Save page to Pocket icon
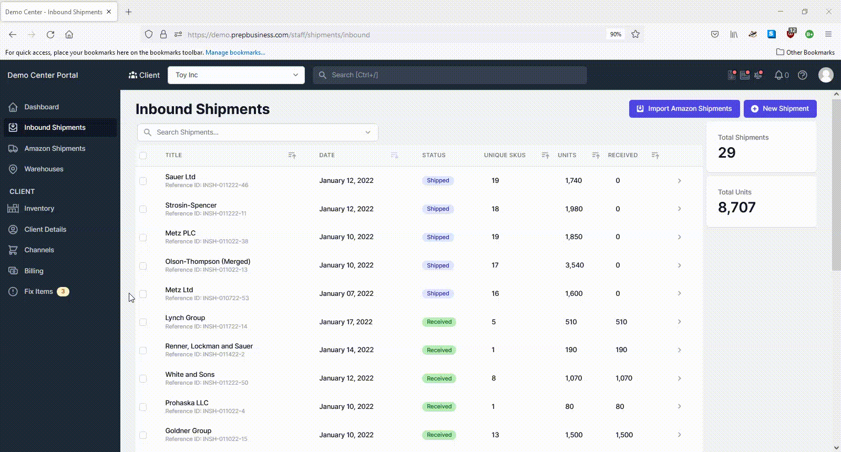The width and height of the screenshot is (841, 452). (715, 34)
